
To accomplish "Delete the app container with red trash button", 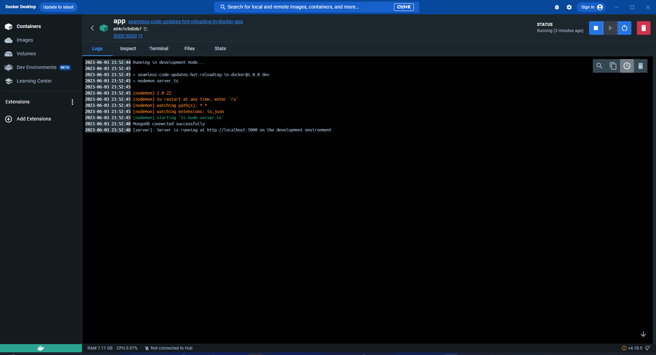I will click(x=643, y=28).
